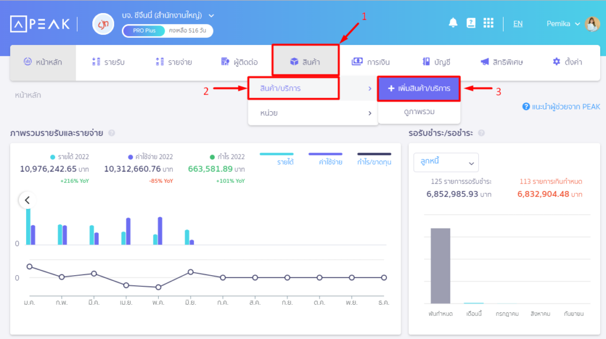
Task: Click the user profile picture
Action: [592, 24]
